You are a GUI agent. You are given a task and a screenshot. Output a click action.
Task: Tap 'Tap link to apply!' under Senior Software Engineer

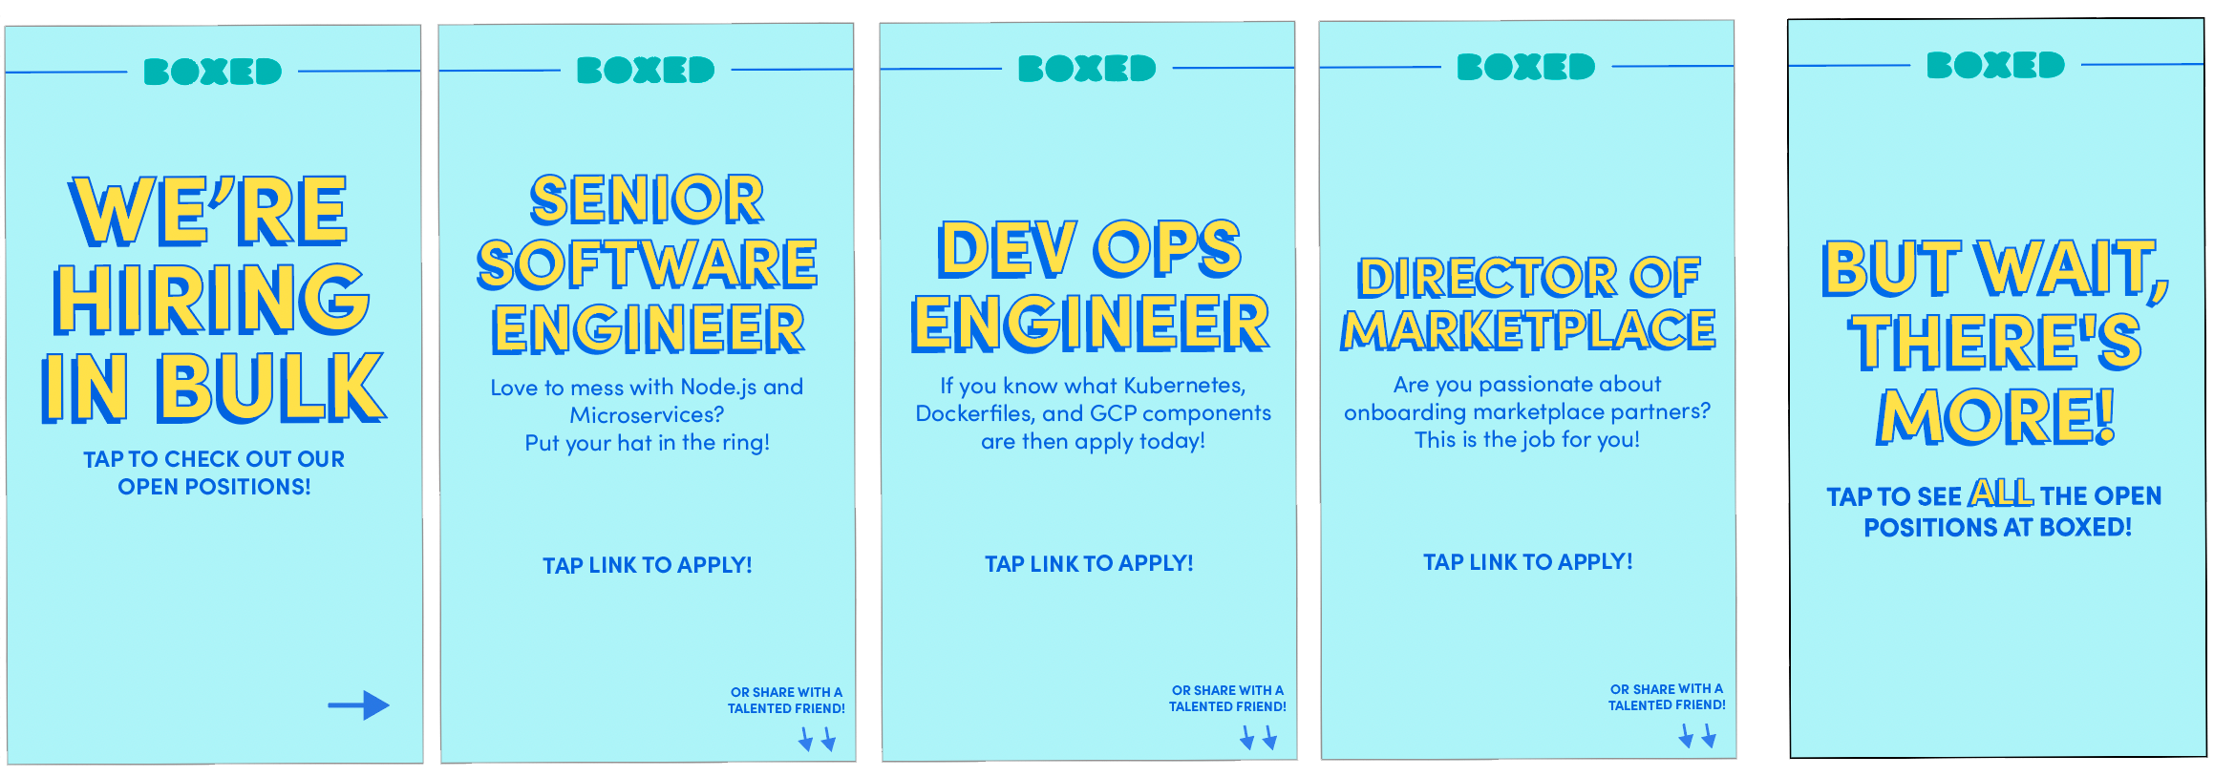(x=648, y=565)
